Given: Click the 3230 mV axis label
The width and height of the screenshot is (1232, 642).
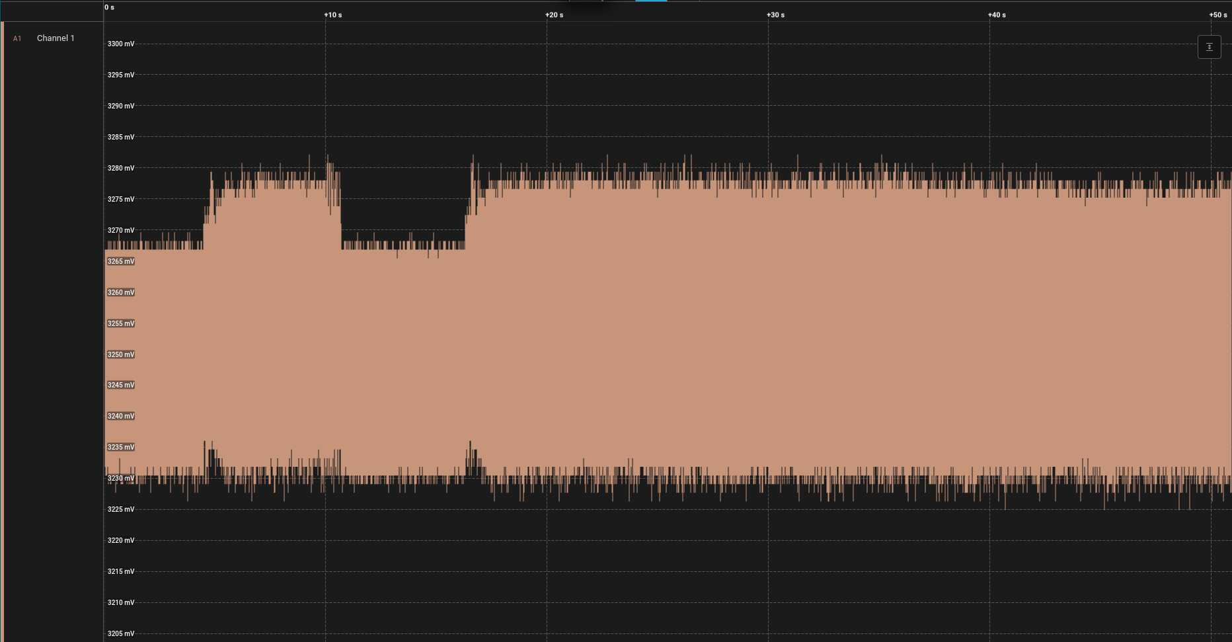Looking at the screenshot, I should (x=121, y=479).
